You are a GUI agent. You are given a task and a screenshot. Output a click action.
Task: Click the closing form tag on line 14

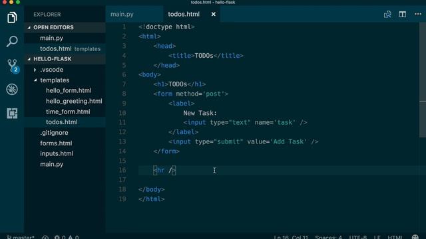pyautogui.click(x=166, y=151)
